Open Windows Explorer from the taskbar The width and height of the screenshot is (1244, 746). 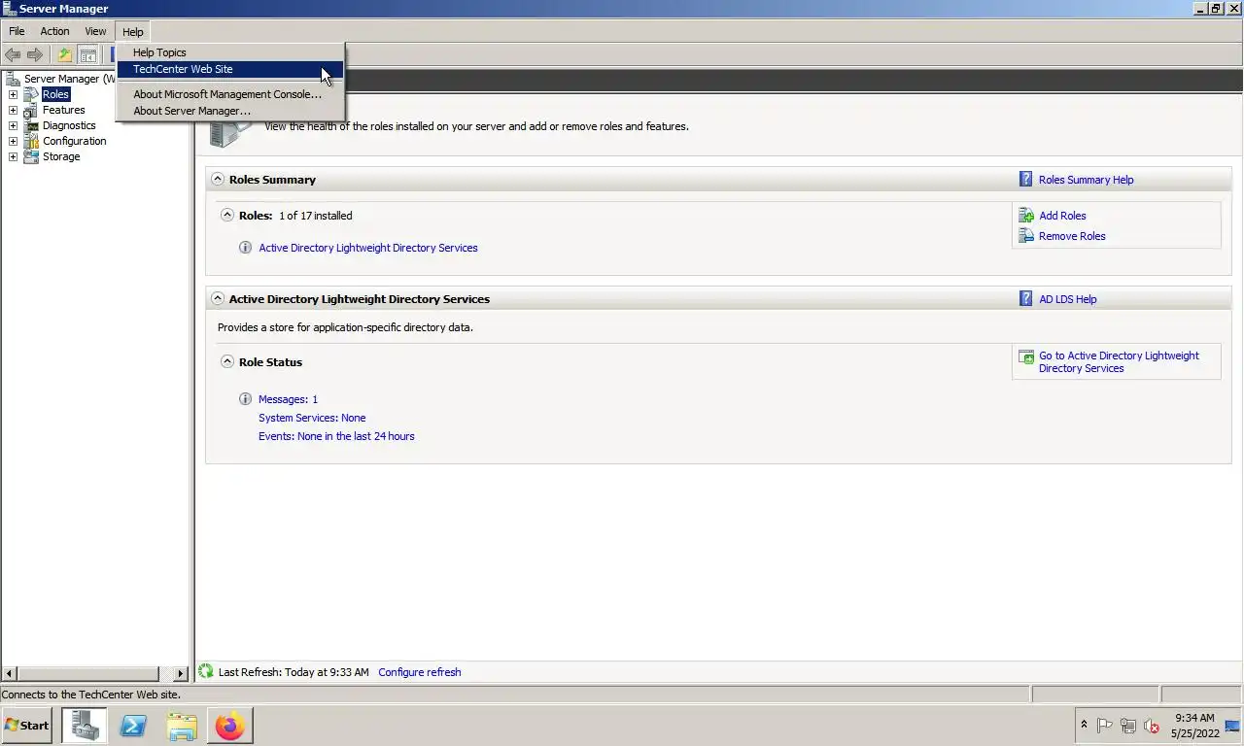182,725
